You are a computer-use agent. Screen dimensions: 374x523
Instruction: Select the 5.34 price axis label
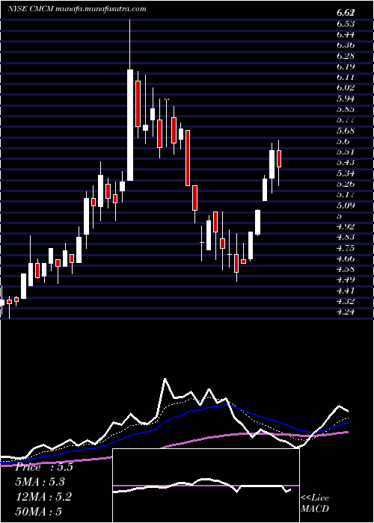(346, 173)
